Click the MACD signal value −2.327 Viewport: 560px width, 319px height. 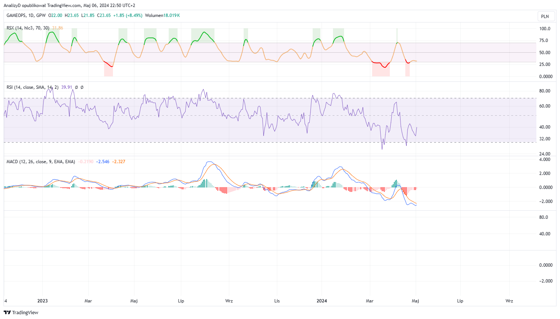pyautogui.click(x=119, y=162)
